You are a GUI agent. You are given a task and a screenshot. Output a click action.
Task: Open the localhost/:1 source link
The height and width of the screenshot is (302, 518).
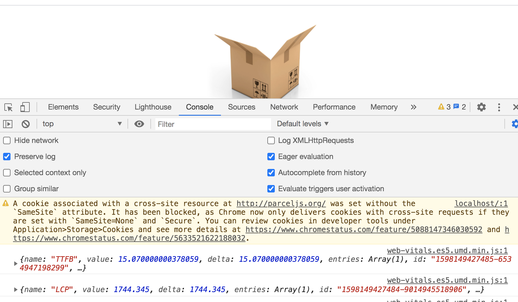pos(481,204)
